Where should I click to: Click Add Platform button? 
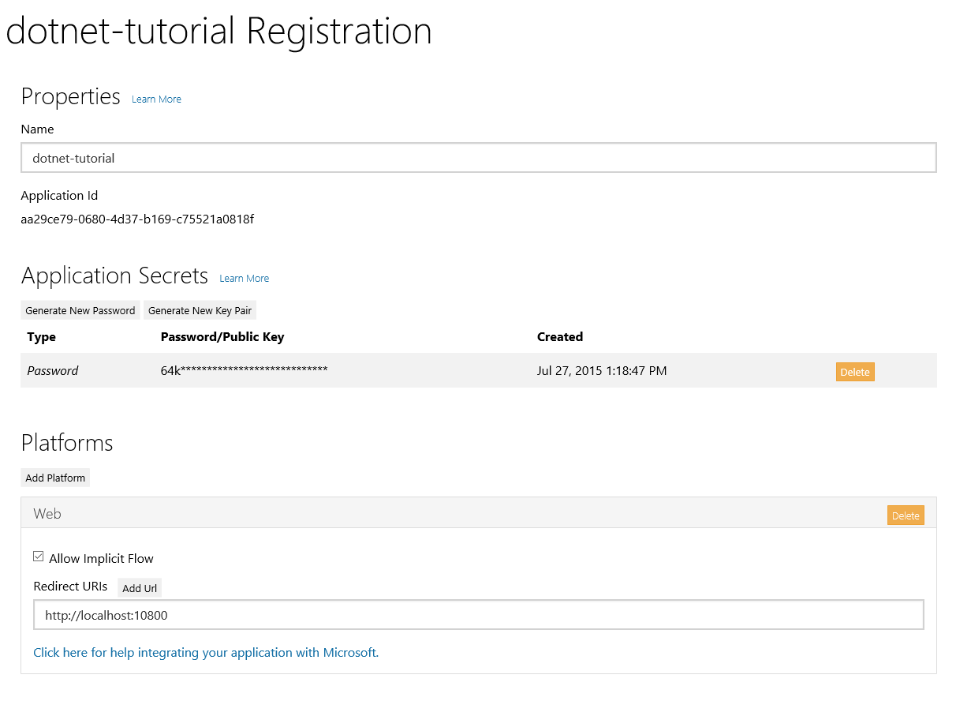click(55, 478)
